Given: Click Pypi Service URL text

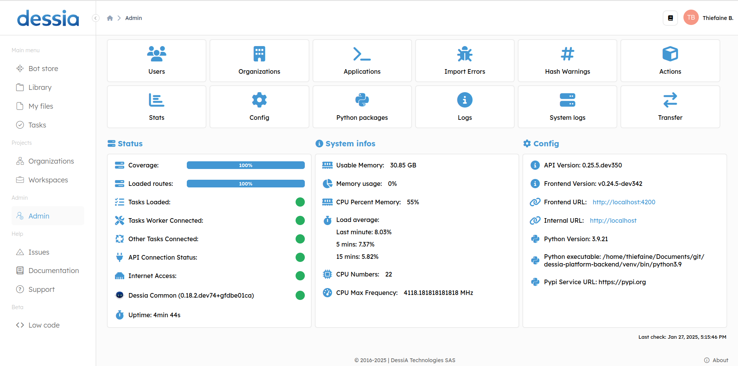Looking at the screenshot, I should click(595, 282).
